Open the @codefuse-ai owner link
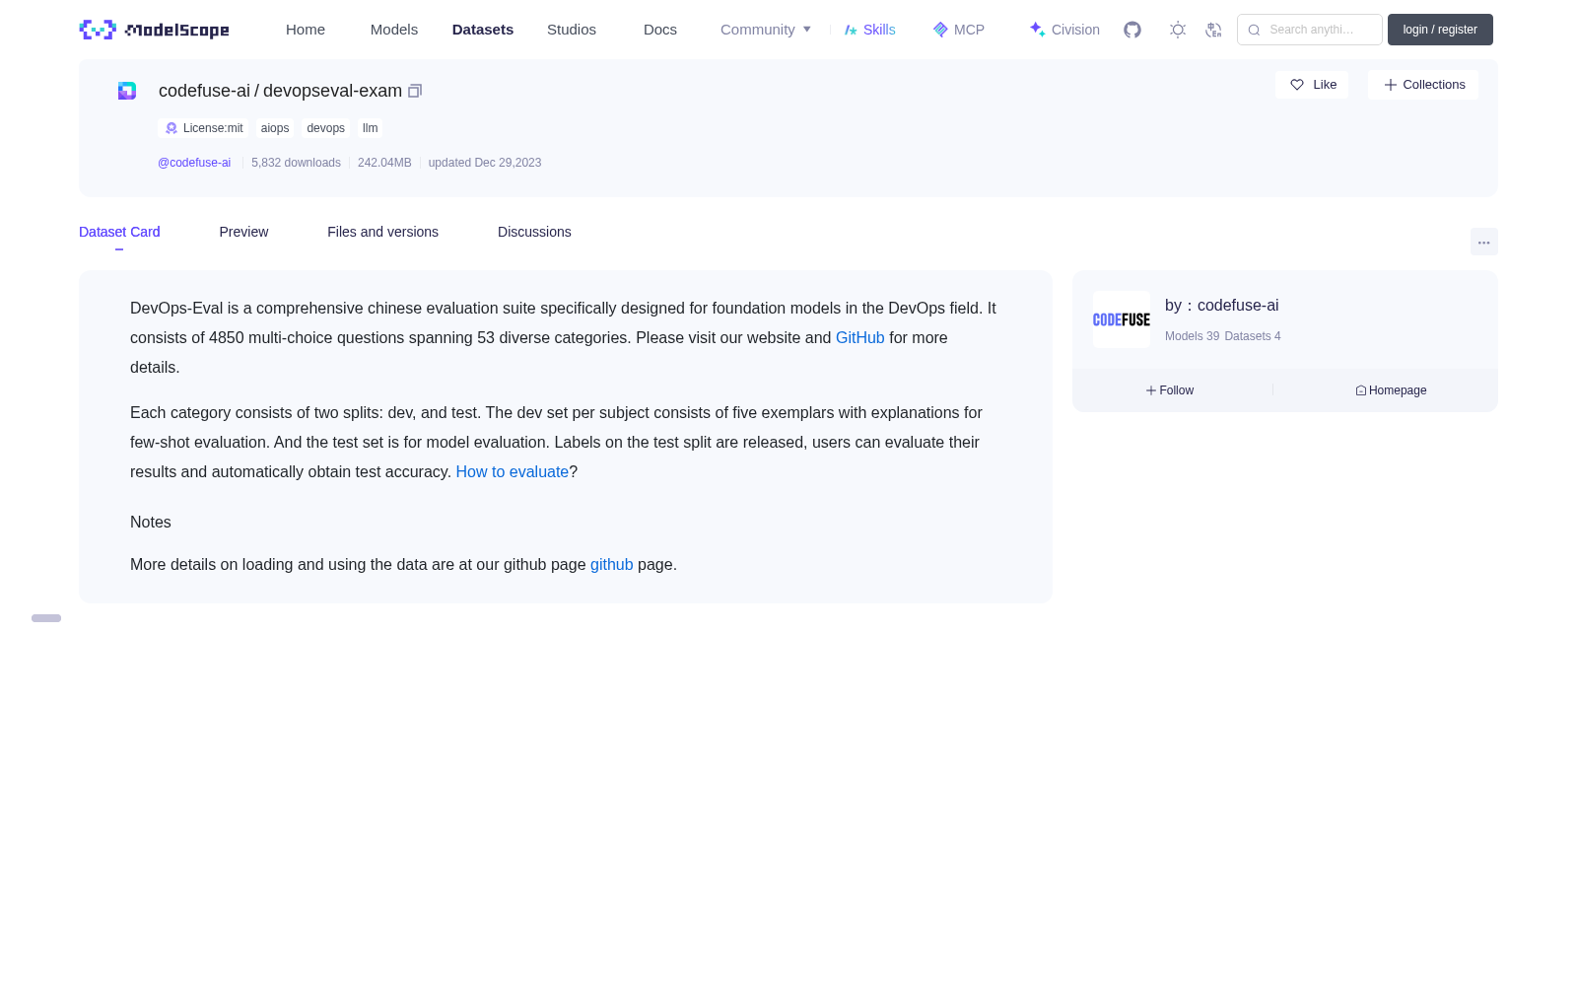Screen dimensions: 1577x986 coord(194,163)
